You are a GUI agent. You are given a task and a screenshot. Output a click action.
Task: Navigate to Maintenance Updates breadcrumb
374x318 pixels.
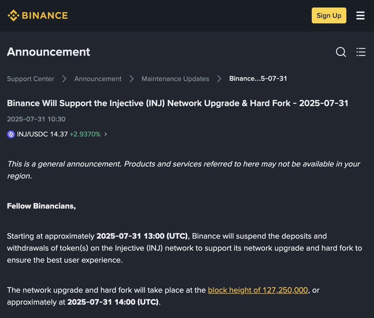(x=175, y=79)
